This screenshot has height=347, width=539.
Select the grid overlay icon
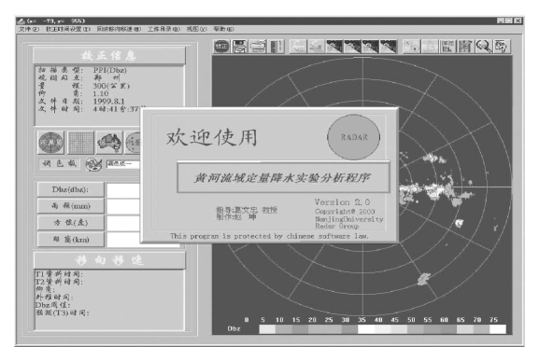point(80,143)
